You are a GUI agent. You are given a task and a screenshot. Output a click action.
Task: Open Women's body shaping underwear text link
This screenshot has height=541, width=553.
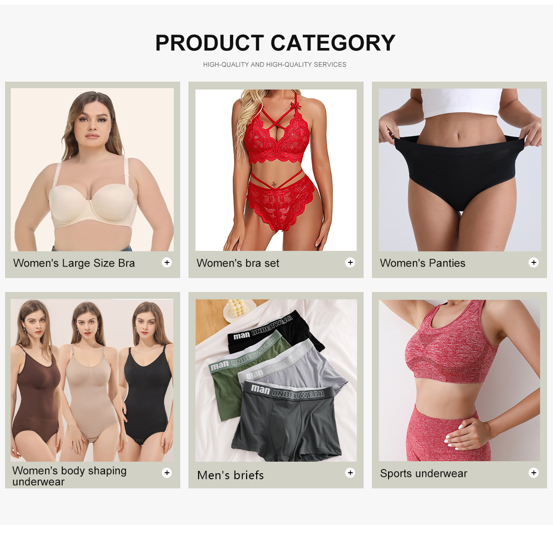point(70,476)
